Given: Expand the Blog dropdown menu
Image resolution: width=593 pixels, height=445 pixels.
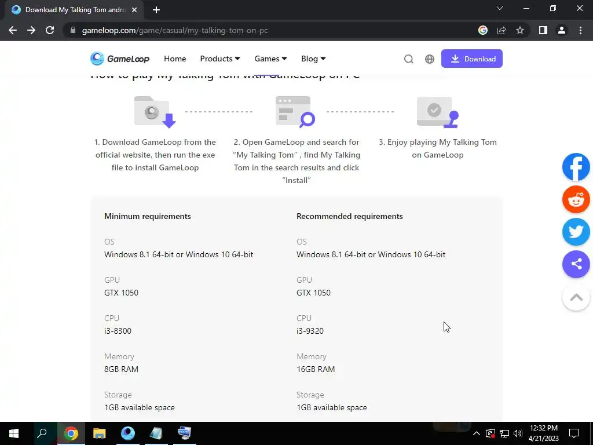Looking at the screenshot, I should 313,59.
